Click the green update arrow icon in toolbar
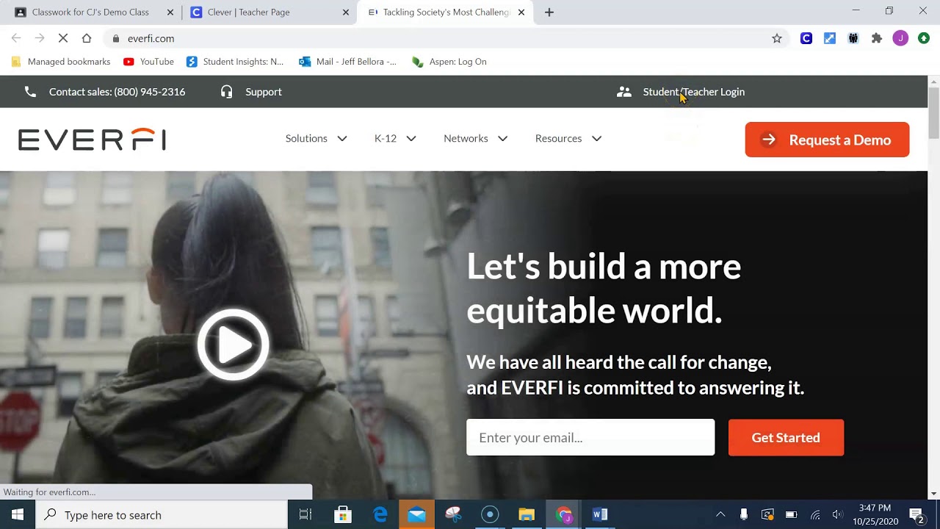Image resolution: width=940 pixels, height=529 pixels. pos(924,38)
